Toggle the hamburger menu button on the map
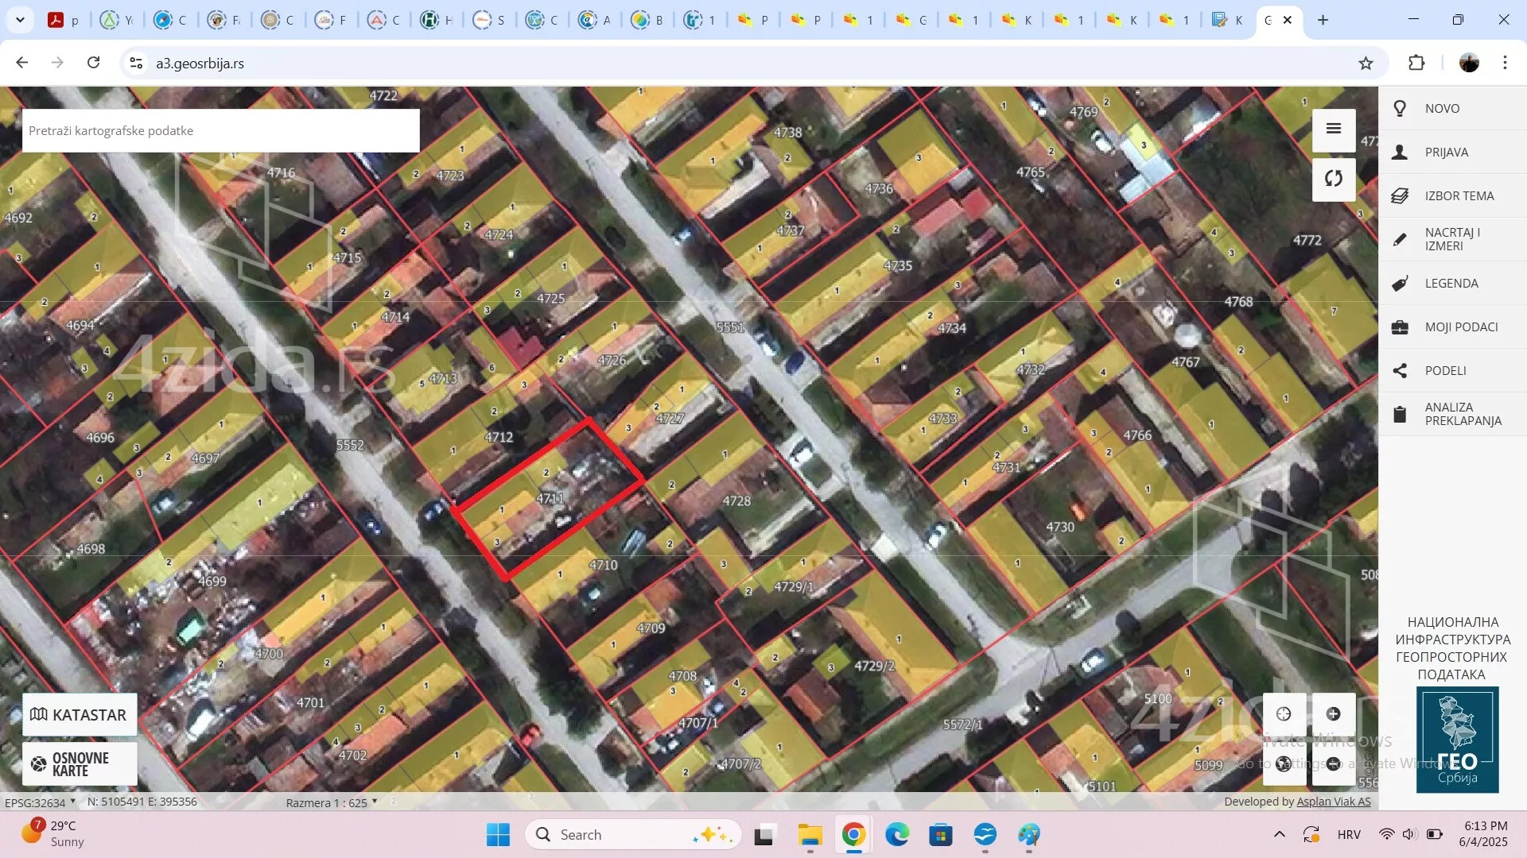 1334,129
